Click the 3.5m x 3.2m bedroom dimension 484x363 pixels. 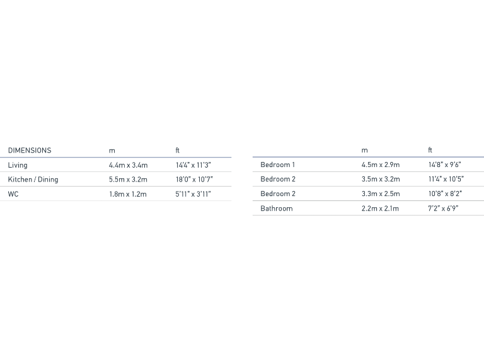click(381, 180)
